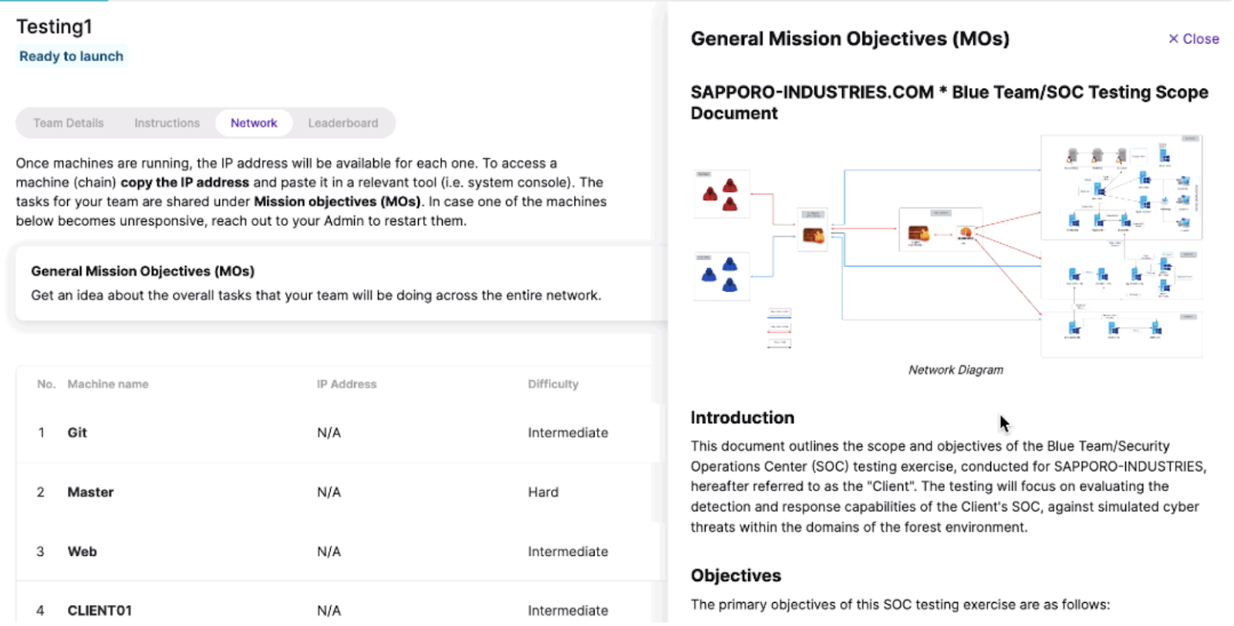Click the Difficulty column header

553,384
